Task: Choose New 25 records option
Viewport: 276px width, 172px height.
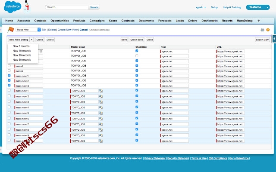Action: click(x=22, y=55)
